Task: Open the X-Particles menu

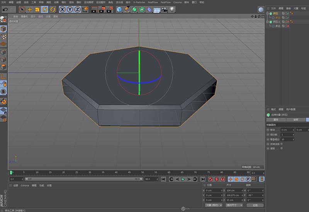Action: [x=139, y=2]
